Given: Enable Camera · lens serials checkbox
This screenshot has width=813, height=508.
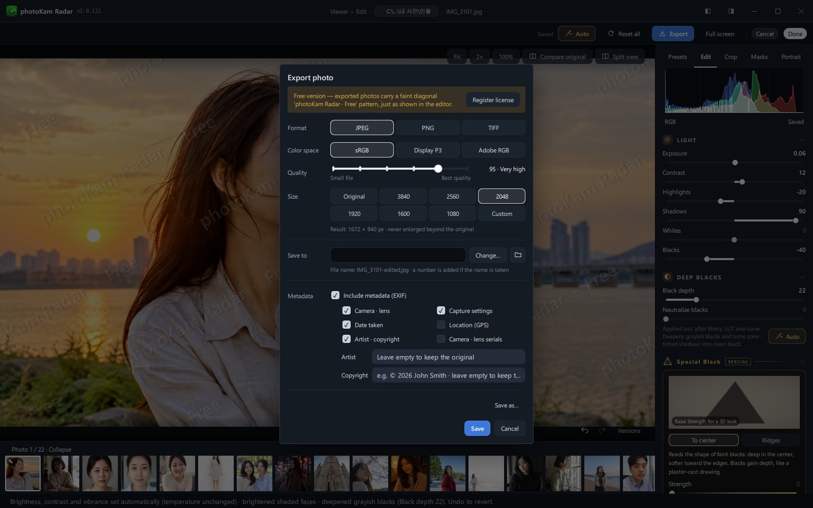Looking at the screenshot, I should click(441, 339).
